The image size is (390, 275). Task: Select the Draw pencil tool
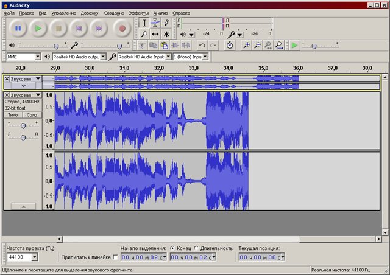[166, 23]
